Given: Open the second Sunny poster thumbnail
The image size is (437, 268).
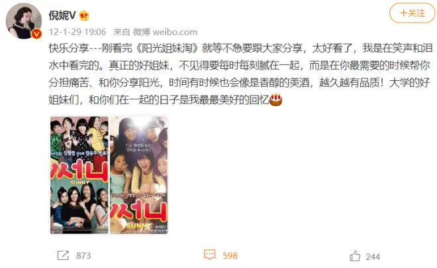Looking at the screenshot, I should point(139,175).
